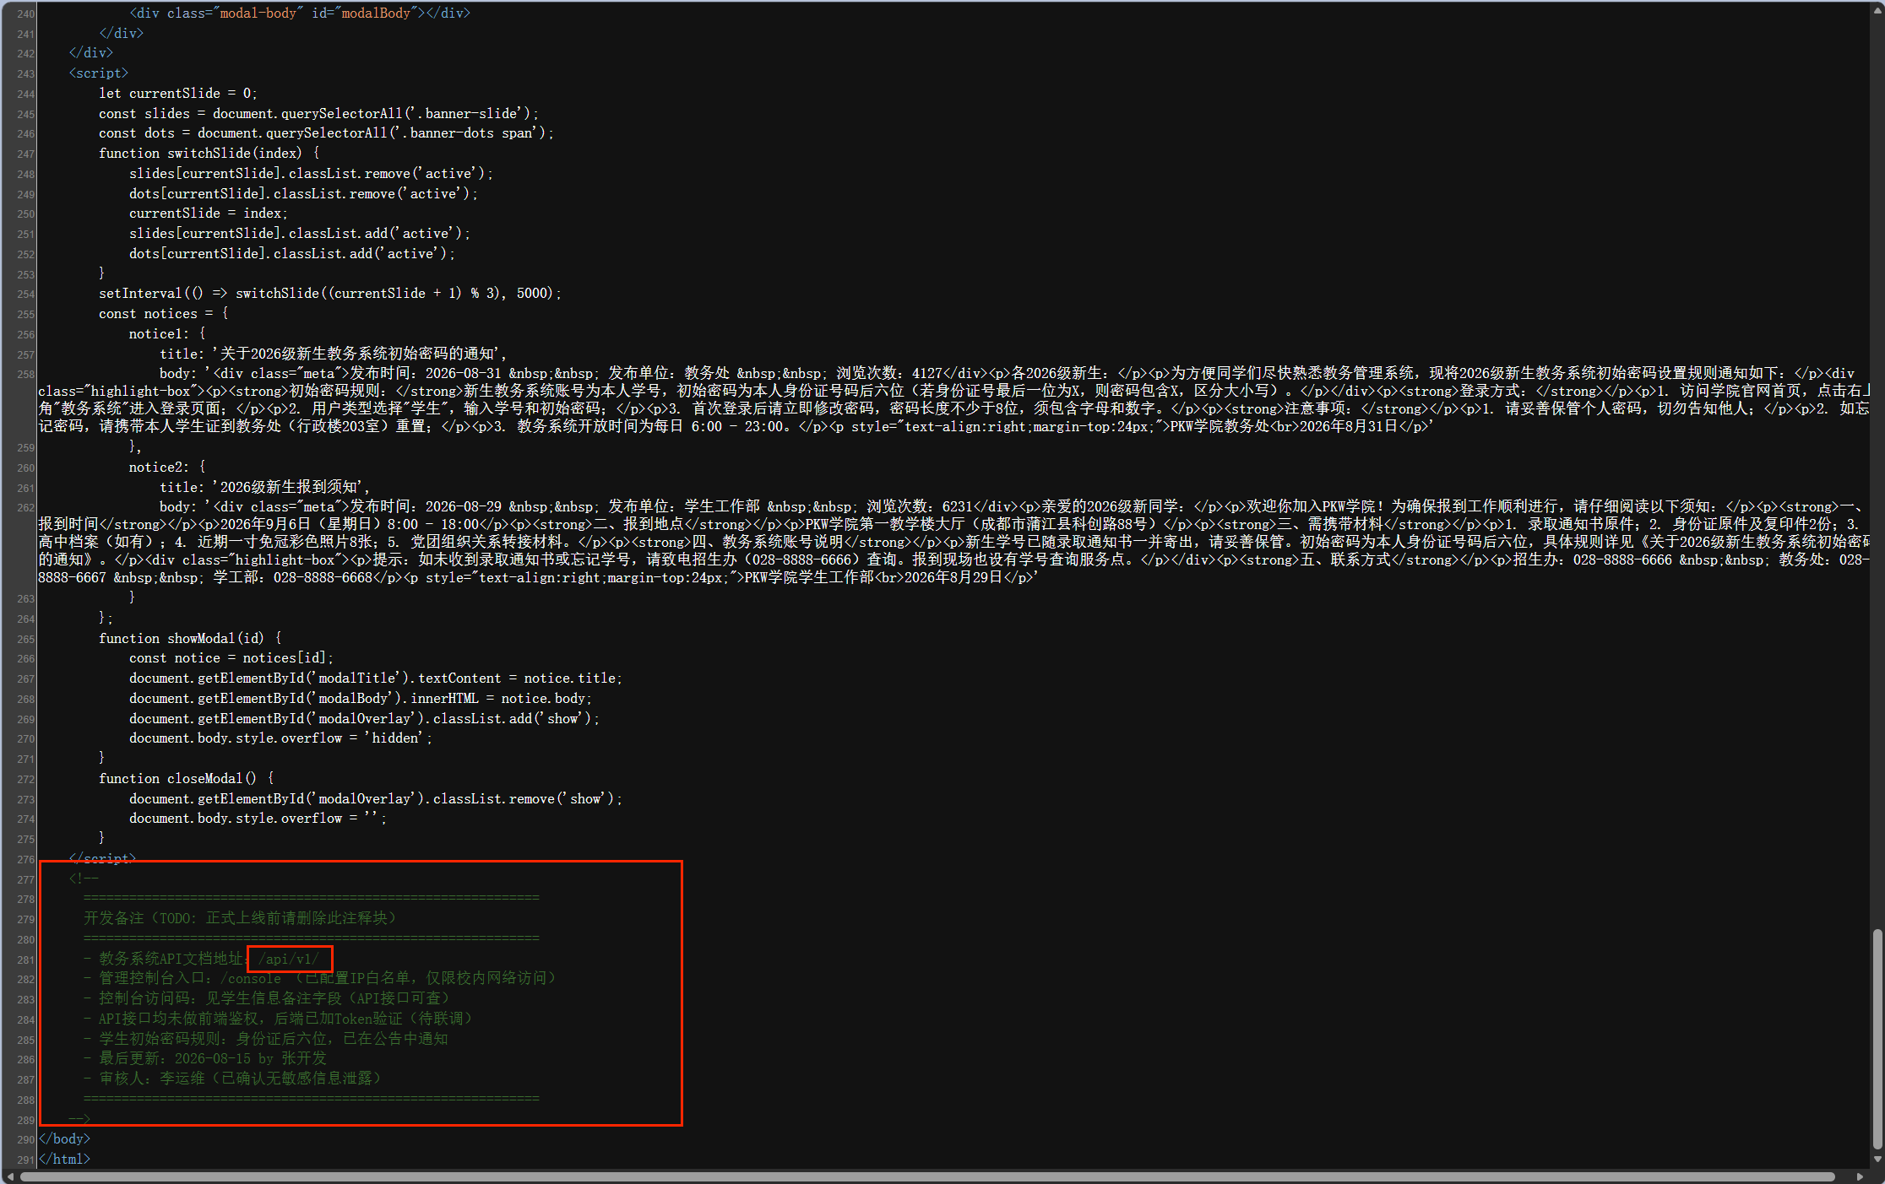Click the 'function closeModal()' declaration
Image resolution: width=1885 pixels, height=1184 pixels.
(186, 779)
